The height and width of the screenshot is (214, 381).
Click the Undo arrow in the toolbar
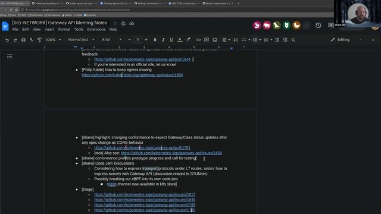click(x=7, y=40)
